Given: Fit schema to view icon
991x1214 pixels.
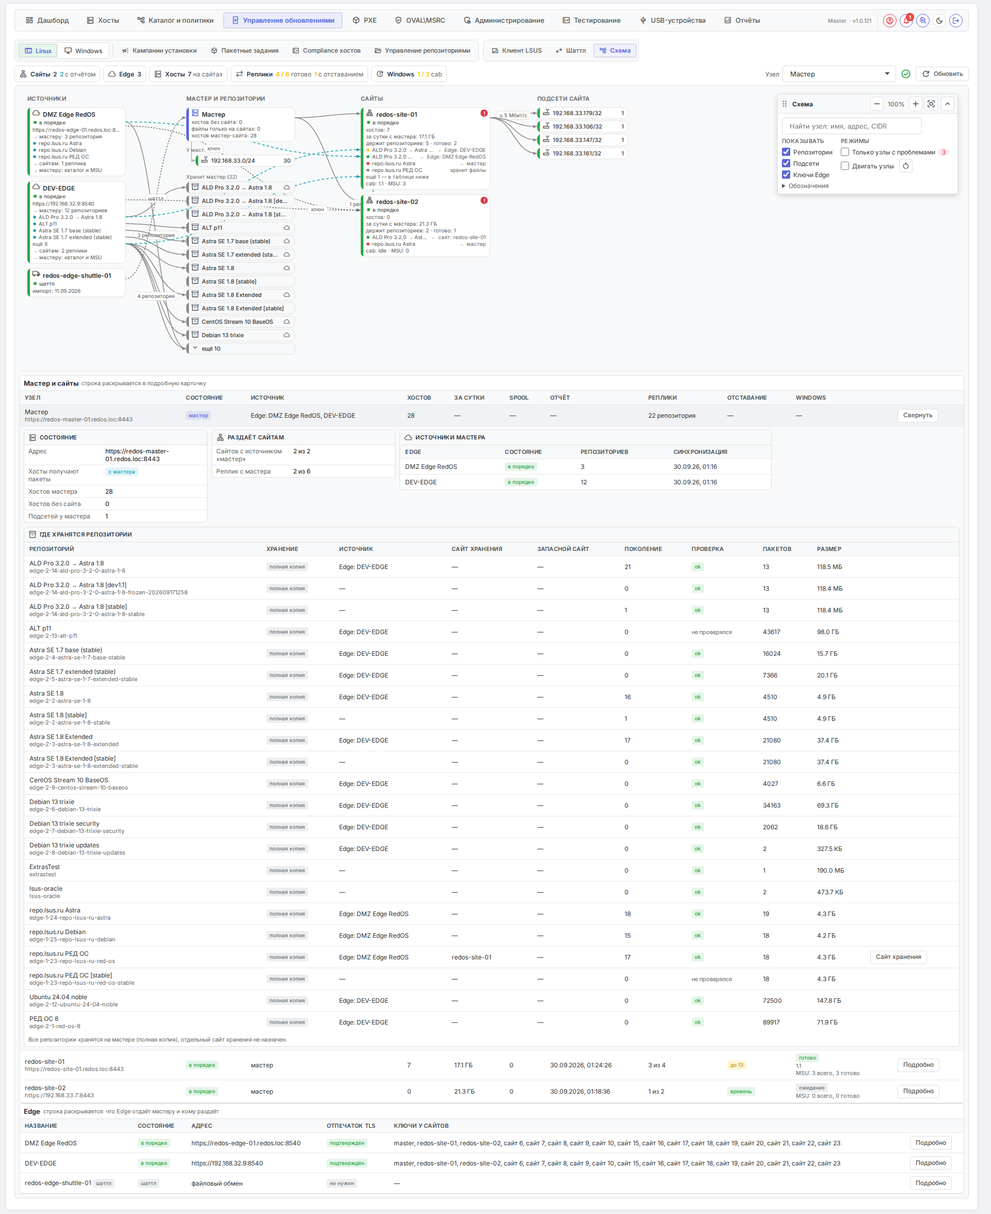Looking at the screenshot, I should [x=931, y=104].
